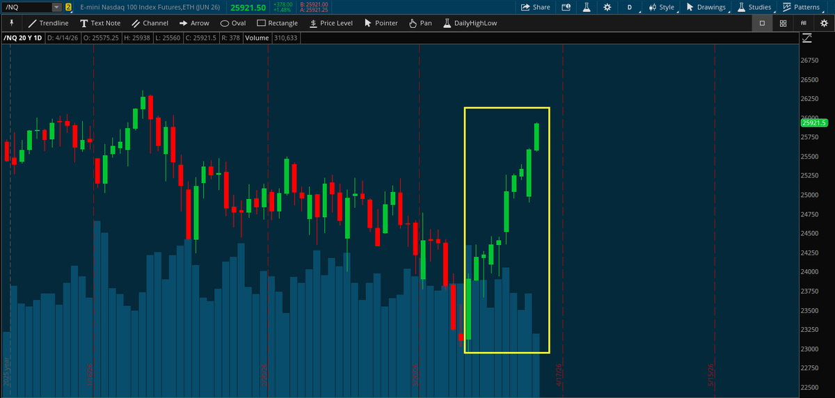Screen dimensions: 835x398
Task: Switch to the Pointer tool
Action: [381, 23]
